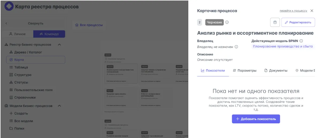324x138 pixels.
Task: Click info icon next to Черновик badge
Action: (x=227, y=23)
